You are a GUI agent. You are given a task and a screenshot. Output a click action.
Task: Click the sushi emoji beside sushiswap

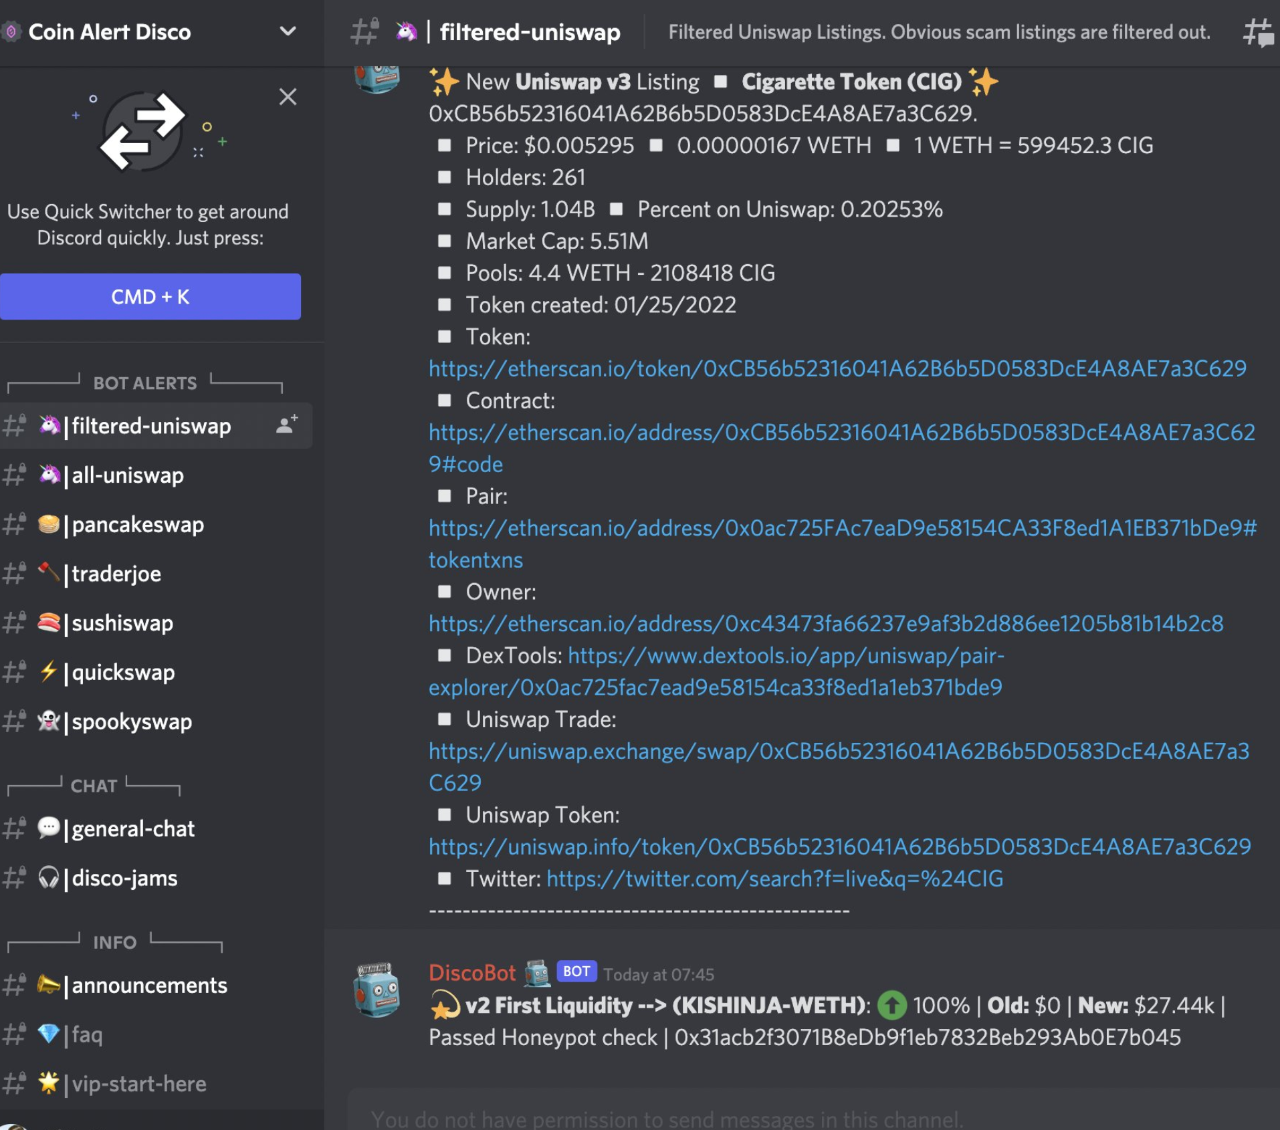pos(49,623)
